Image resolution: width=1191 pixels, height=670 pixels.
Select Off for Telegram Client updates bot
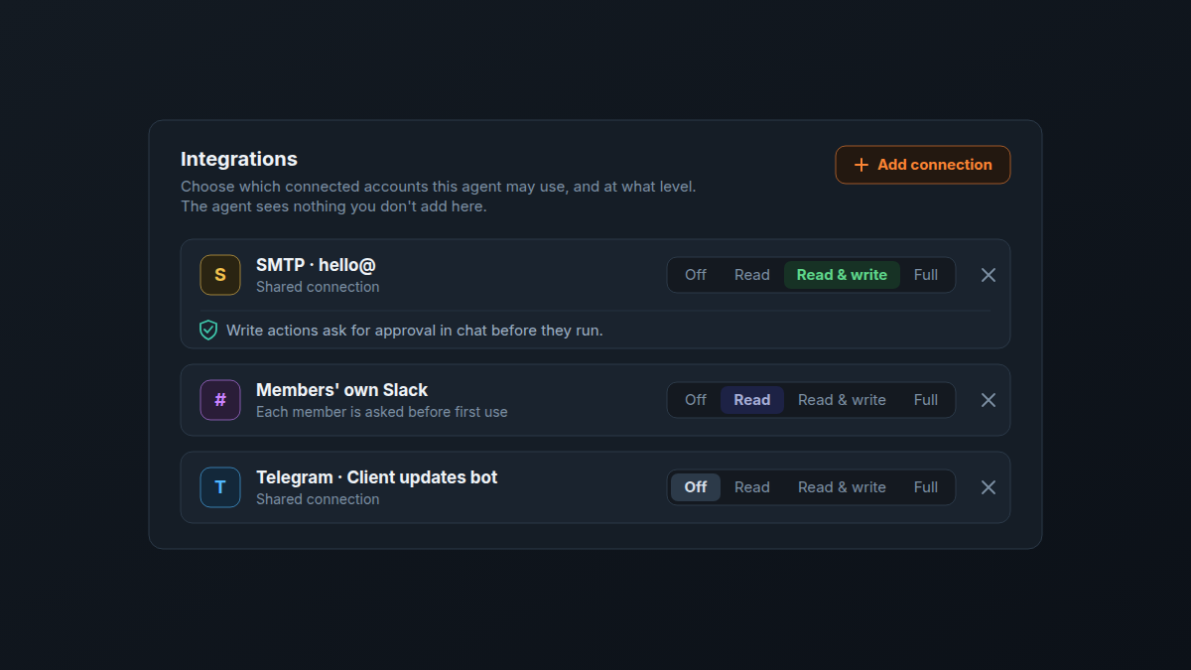coord(696,487)
